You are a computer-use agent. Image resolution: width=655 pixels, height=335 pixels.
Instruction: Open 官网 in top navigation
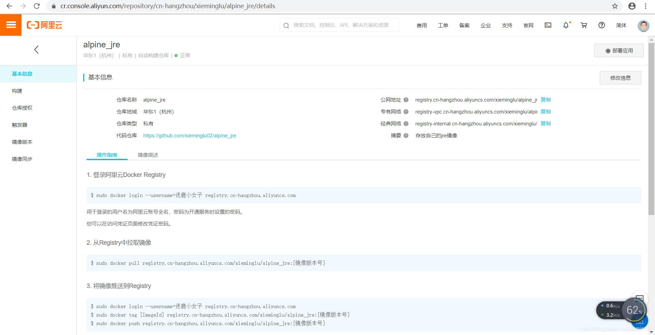(528, 25)
